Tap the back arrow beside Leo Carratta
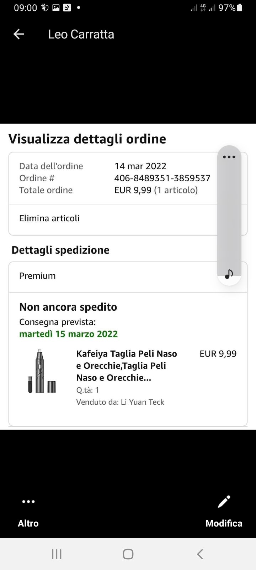 18,34
